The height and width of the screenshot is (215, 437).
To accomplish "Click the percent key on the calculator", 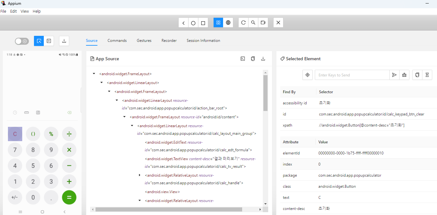I will tap(51, 134).
